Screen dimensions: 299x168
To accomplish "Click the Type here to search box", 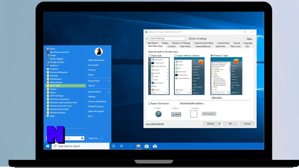I will coord(81,146).
